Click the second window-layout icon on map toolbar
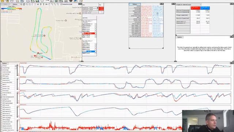This screenshot has height=132, width=234. (24, 4)
